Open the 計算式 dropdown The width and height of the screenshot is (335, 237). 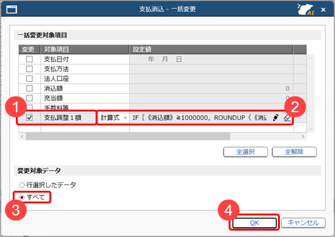(x=113, y=117)
